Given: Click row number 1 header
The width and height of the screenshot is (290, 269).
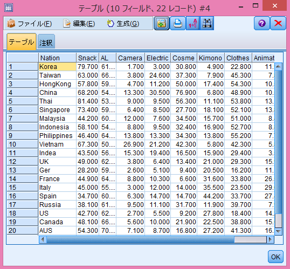Looking at the screenshot, I should (x=23, y=67).
